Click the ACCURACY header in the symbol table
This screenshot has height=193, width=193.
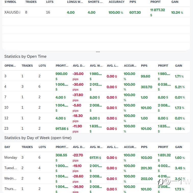coord(117,2)
